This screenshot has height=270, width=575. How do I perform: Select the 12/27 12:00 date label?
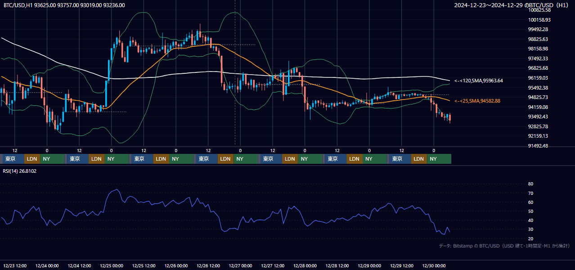pyautogui.click(x=273, y=266)
